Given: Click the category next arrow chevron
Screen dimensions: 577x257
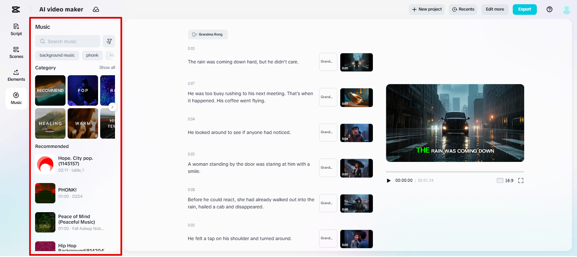Looking at the screenshot, I should pos(112,107).
